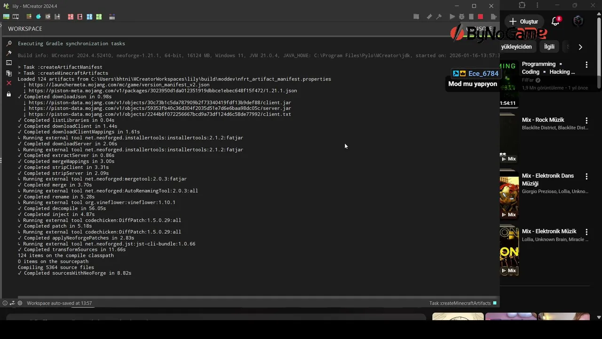Open options menu for Mix - Rock Müzik
Screen dimensions: 602x339
586,121
